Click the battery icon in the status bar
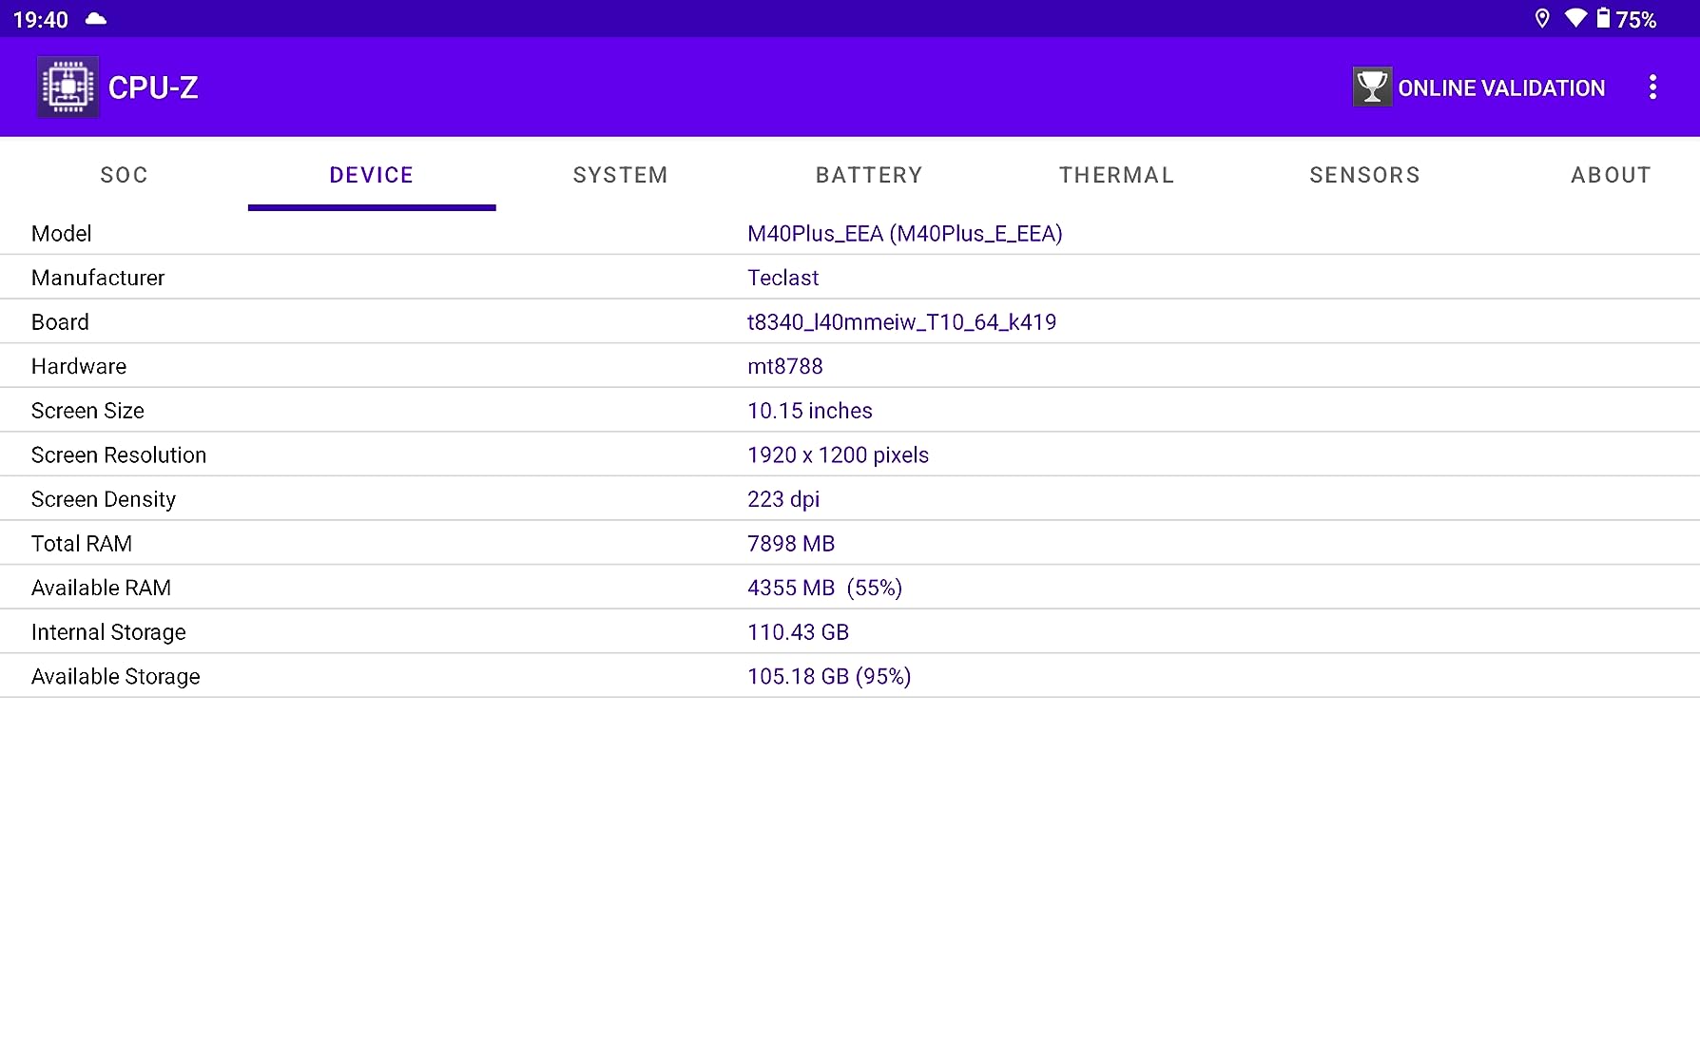 click(1604, 17)
